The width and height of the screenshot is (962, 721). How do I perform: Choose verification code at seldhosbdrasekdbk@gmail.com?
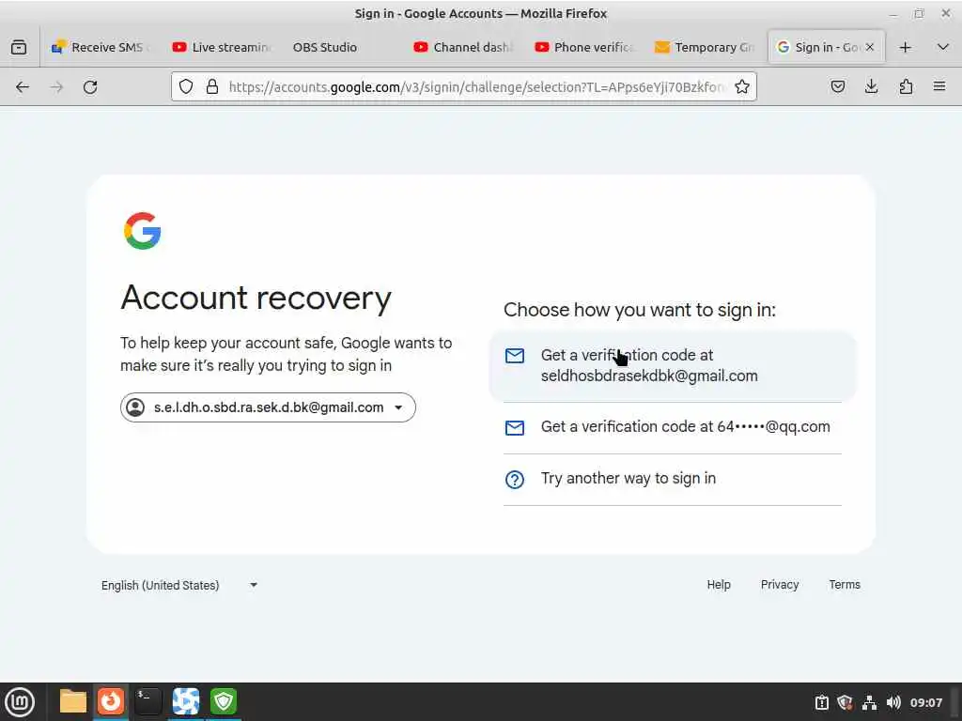tap(673, 366)
